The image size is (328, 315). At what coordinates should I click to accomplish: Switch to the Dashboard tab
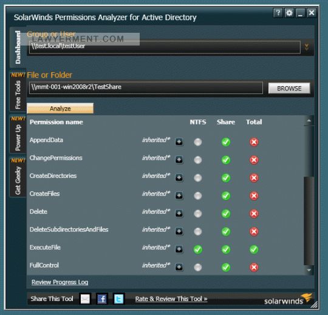pyautogui.click(x=18, y=47)
